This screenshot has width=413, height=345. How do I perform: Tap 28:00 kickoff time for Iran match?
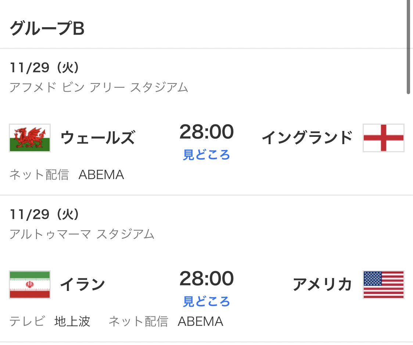pos(206,279)
